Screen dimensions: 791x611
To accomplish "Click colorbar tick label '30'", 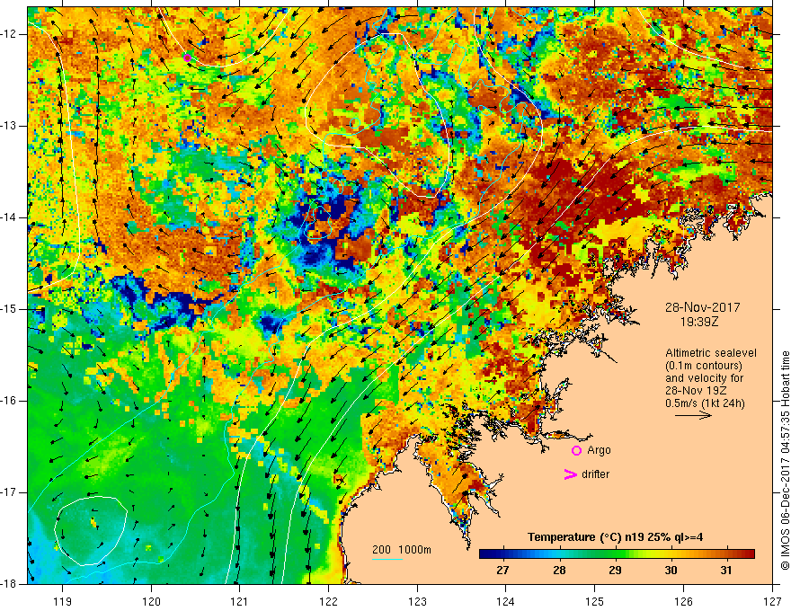I will tap(671, 571).
